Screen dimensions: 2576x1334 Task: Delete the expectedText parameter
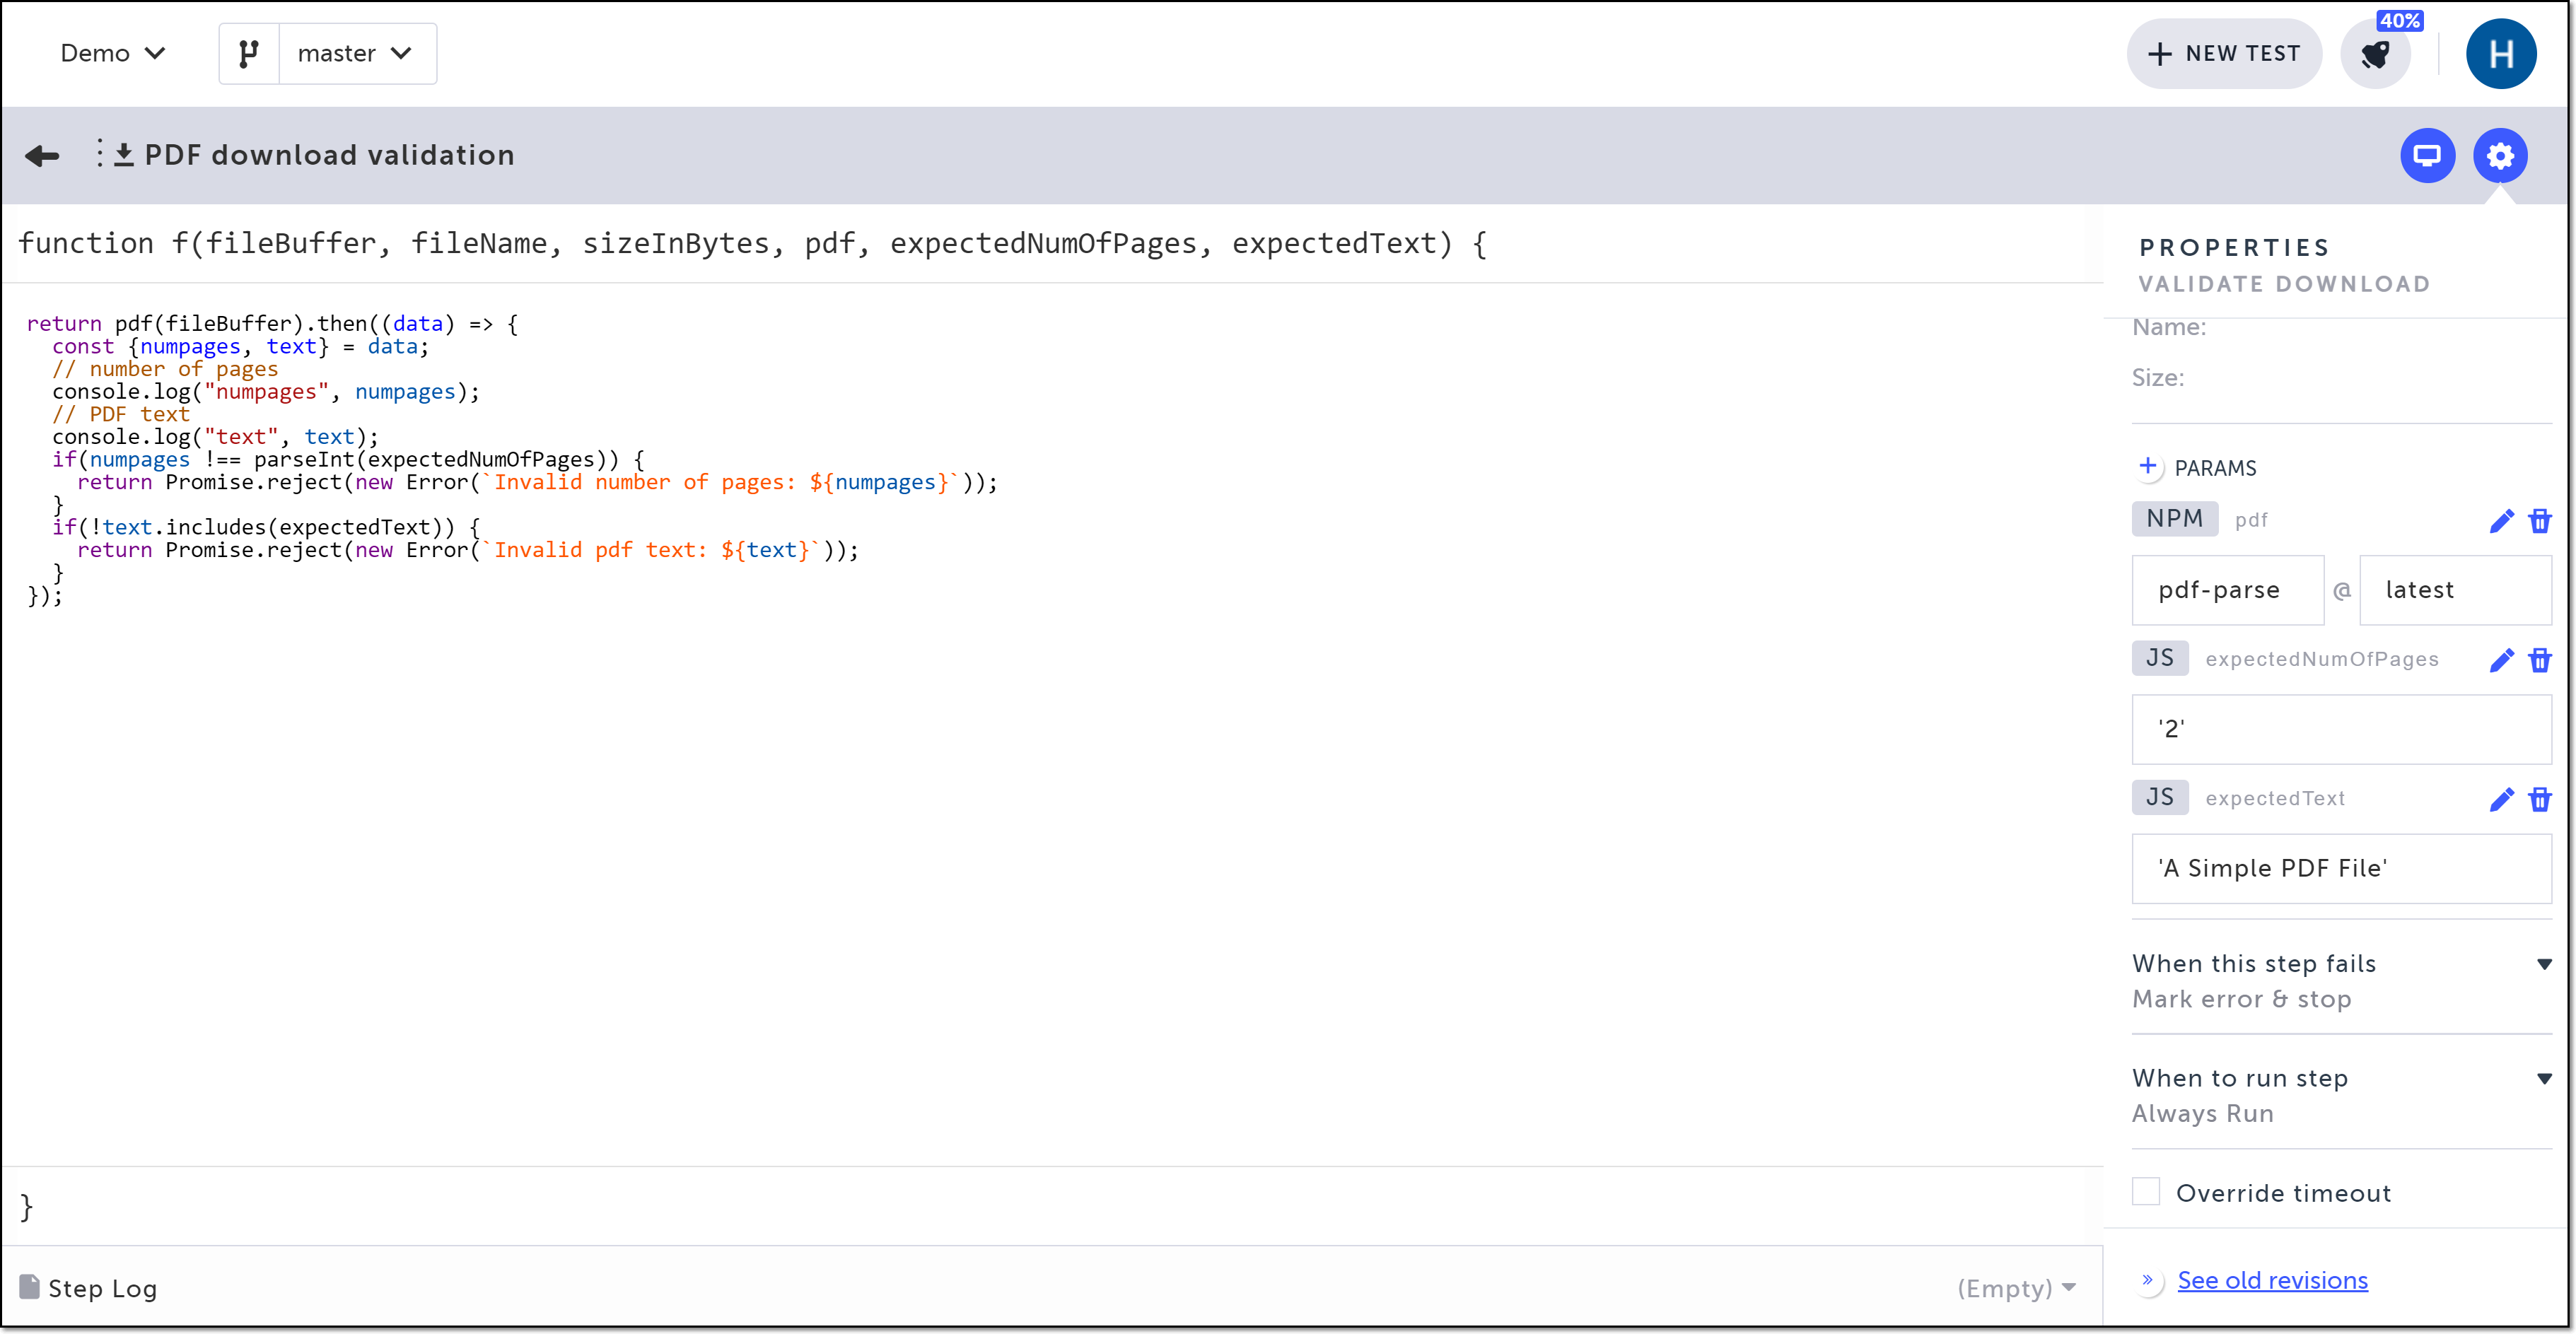coord(2539,799)
